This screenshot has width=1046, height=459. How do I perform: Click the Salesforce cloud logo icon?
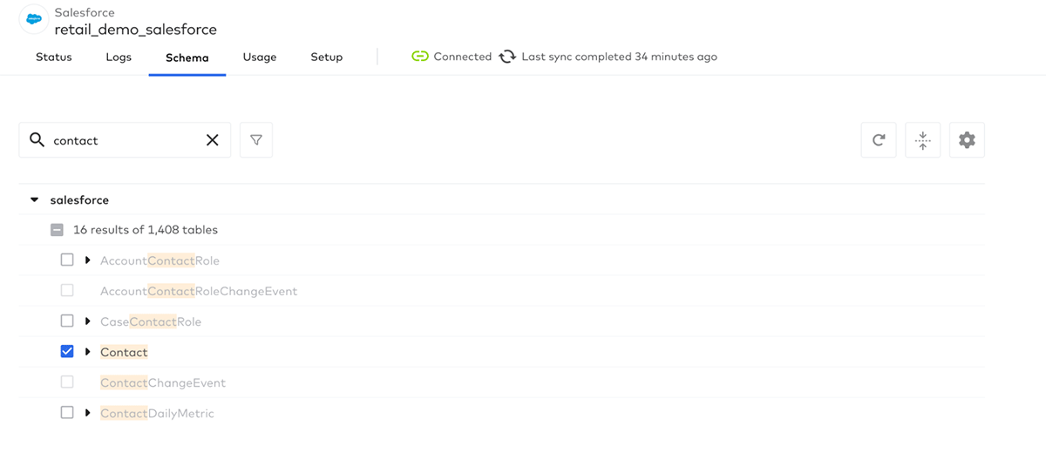(x=34, y=20)
